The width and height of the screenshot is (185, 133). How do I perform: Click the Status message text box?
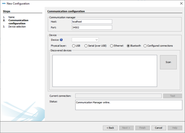click(128, 105)
